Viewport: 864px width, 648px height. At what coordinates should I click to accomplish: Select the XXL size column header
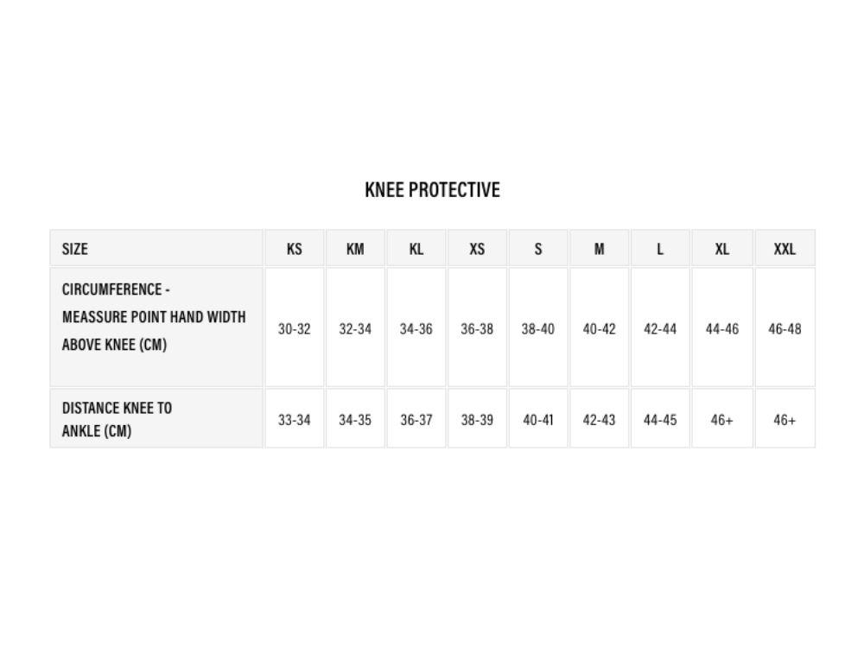(785, 249)
